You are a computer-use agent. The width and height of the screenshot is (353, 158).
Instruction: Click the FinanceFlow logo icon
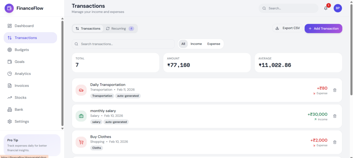tap(9, 8)
